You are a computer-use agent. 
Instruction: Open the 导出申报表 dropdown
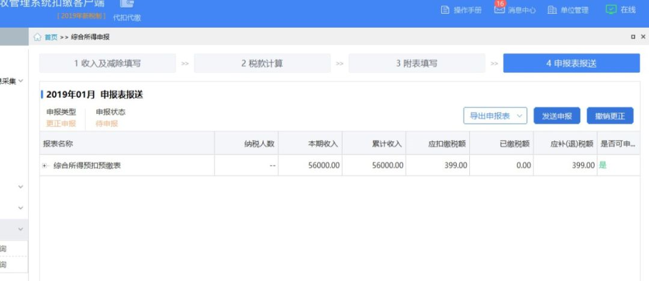495,116
